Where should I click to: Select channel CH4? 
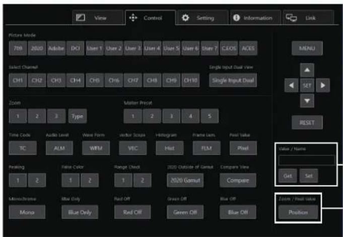point(75,80)
